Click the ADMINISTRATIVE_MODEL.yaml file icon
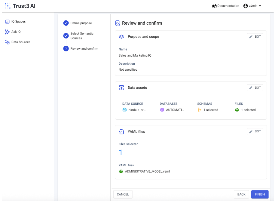This screenshot has height=203, width=275. [121, 171]
